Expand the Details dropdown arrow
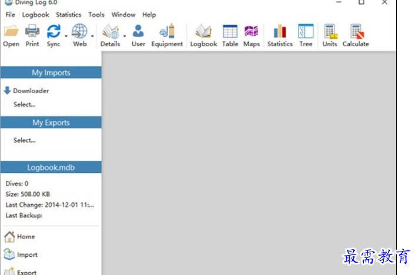Image resolution: width=415 pixels, height=275 pixels. tap(125, 36)
